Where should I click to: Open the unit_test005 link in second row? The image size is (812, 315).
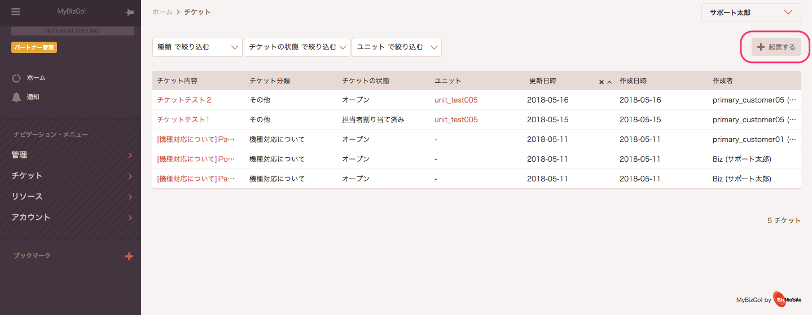[456, 120]
